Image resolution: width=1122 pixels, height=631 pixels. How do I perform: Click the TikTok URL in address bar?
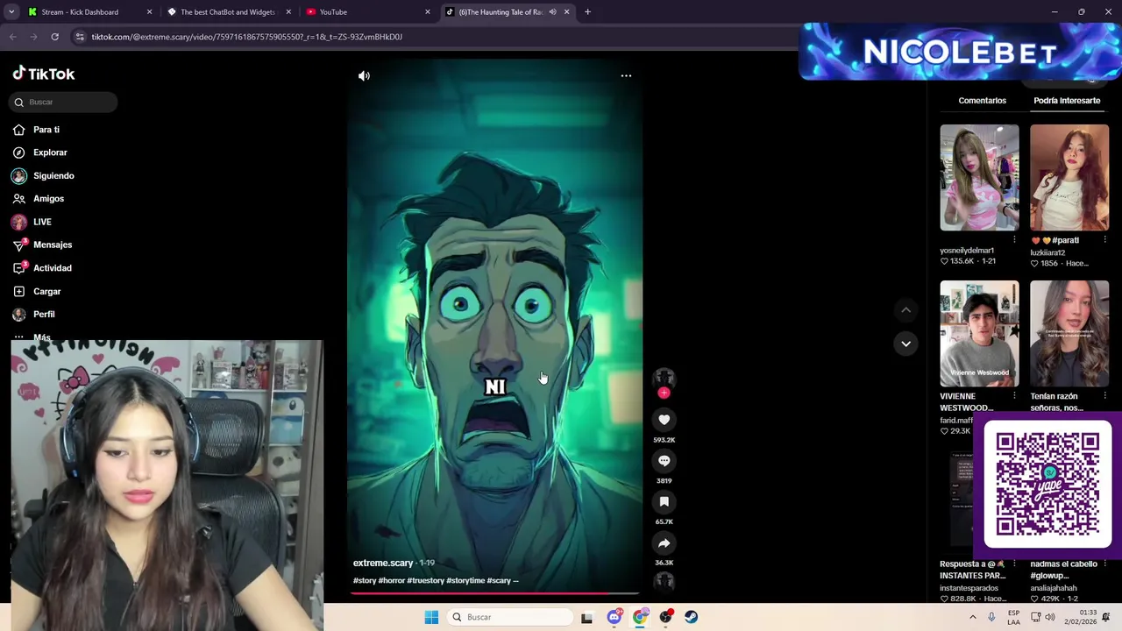246,37
